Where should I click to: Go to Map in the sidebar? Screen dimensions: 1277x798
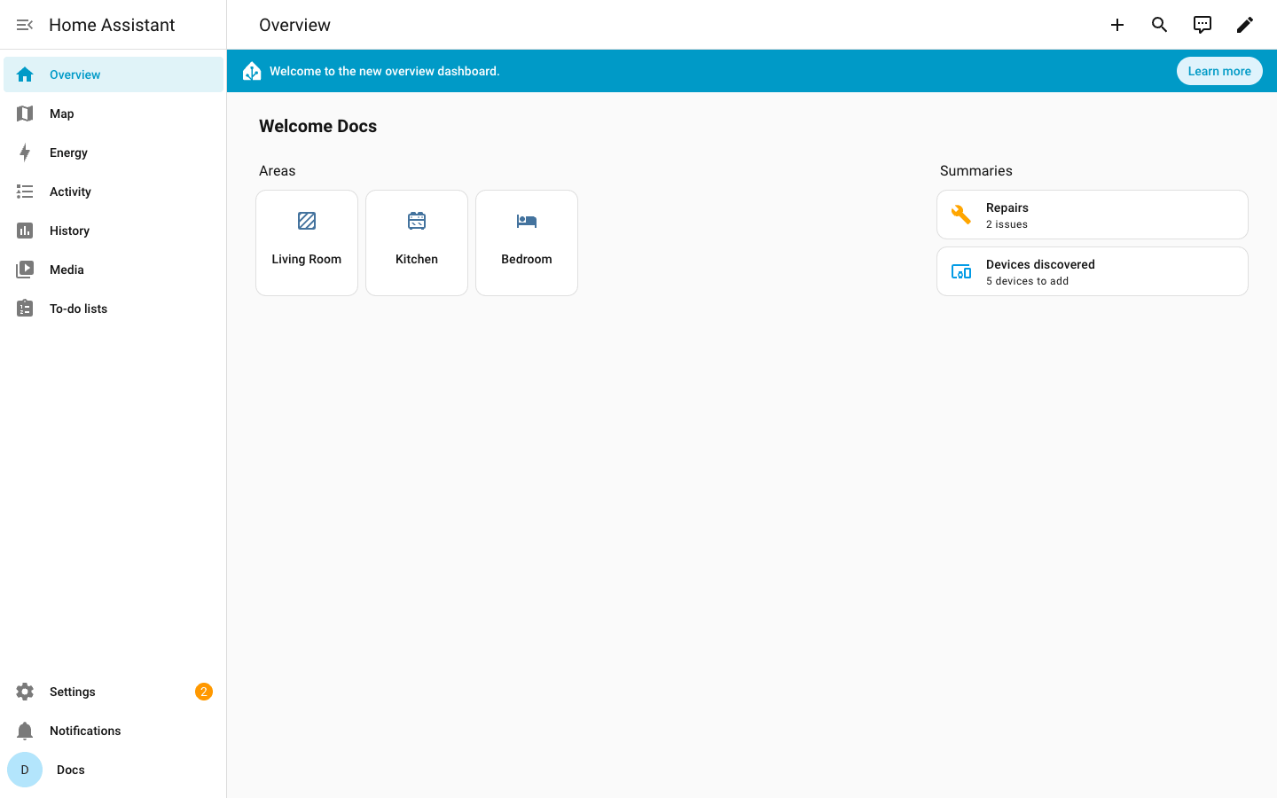tap(114, 113)
